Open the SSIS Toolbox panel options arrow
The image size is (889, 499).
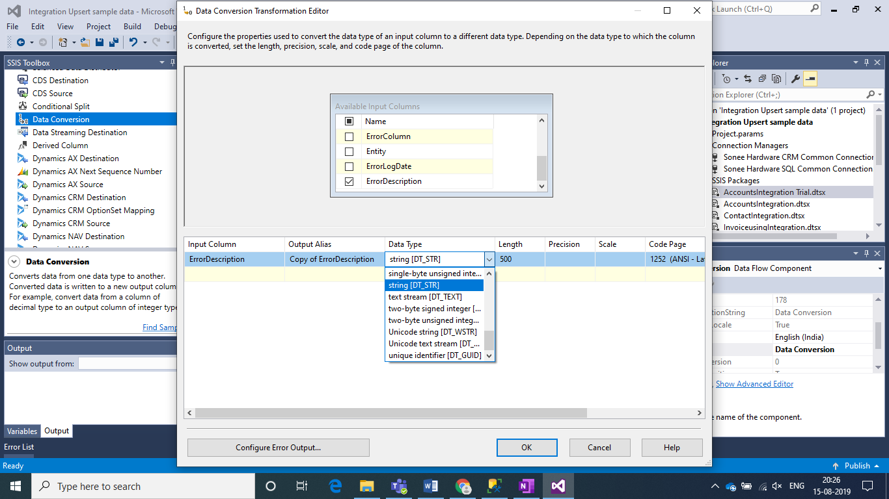pyautogui.click(x=162, y=62)
